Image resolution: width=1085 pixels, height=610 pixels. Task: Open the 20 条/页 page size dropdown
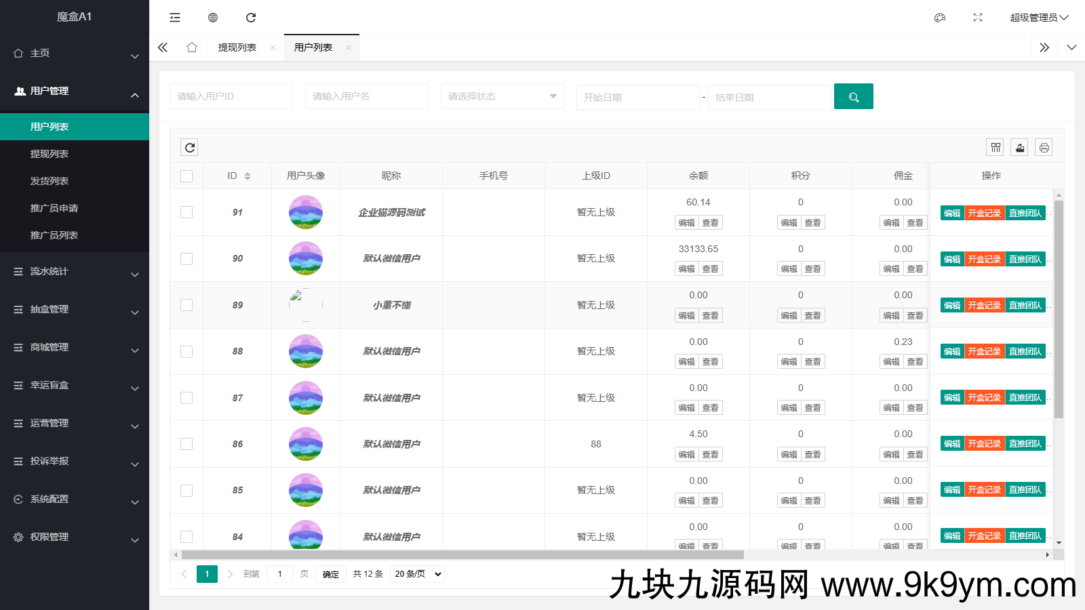coord(418,574)
